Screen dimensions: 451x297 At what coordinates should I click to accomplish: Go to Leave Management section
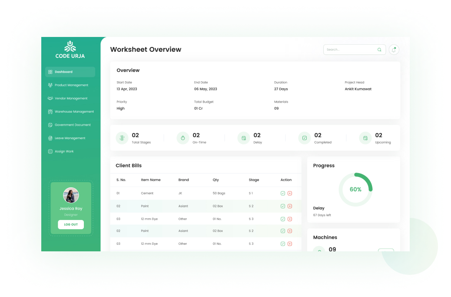pos(70,138)
